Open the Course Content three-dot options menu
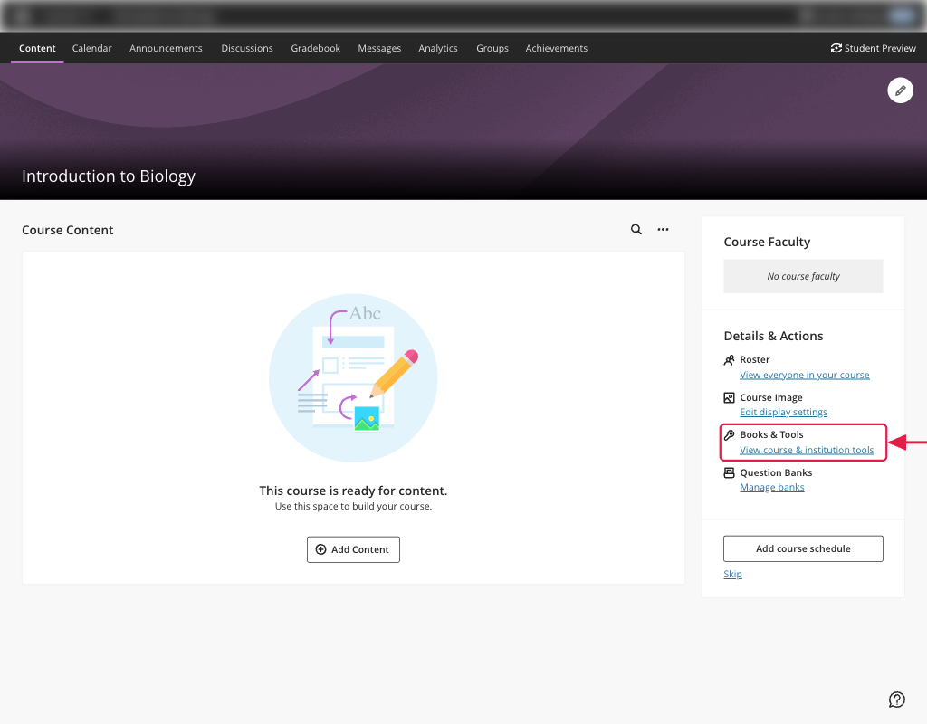 [x=663, y=229]
